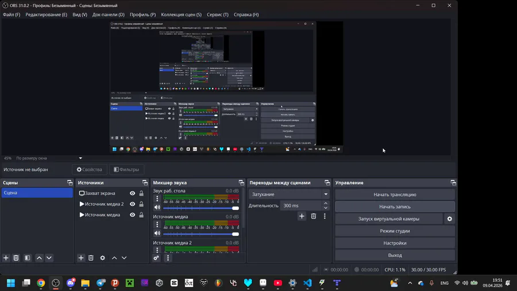The image size is (517, 291).
Task: Open the Файл menu
Action: coord(11,14)
